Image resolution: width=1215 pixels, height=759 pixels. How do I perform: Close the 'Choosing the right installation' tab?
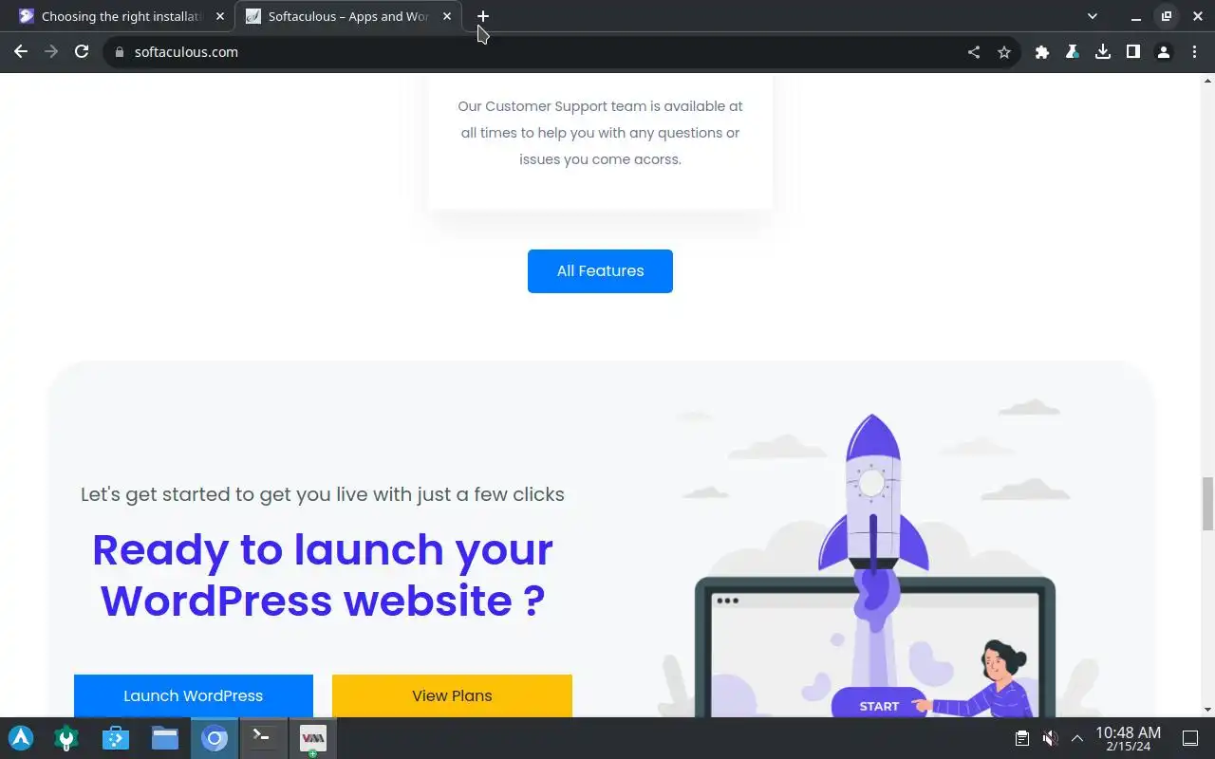tap(220, 16)
